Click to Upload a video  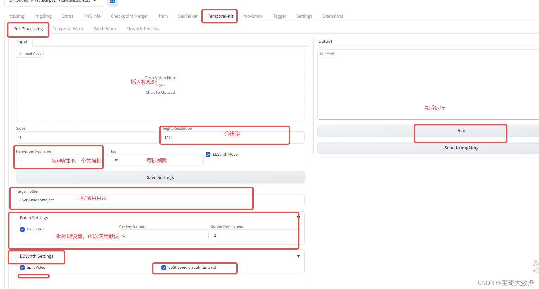coord(160,92)
